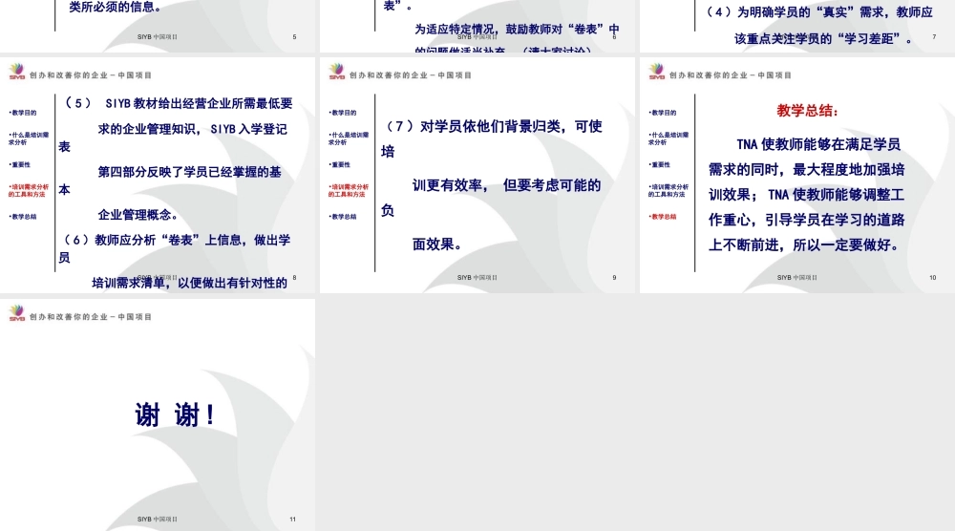Click 什么是培训需求分析 in slide 10 sidebar

(668, 138)
